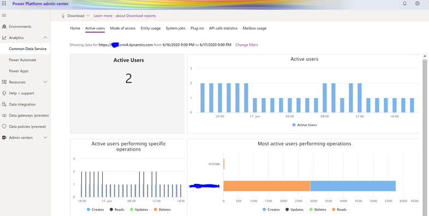Toggle Creates legend in most active chart
This screenshot has height=216, width=429.
tap(271, 209)
